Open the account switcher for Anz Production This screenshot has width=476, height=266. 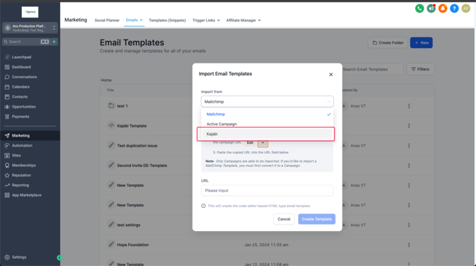(x=30, y=28)
